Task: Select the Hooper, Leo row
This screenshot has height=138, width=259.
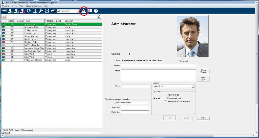Action: [x=52, y=33]
